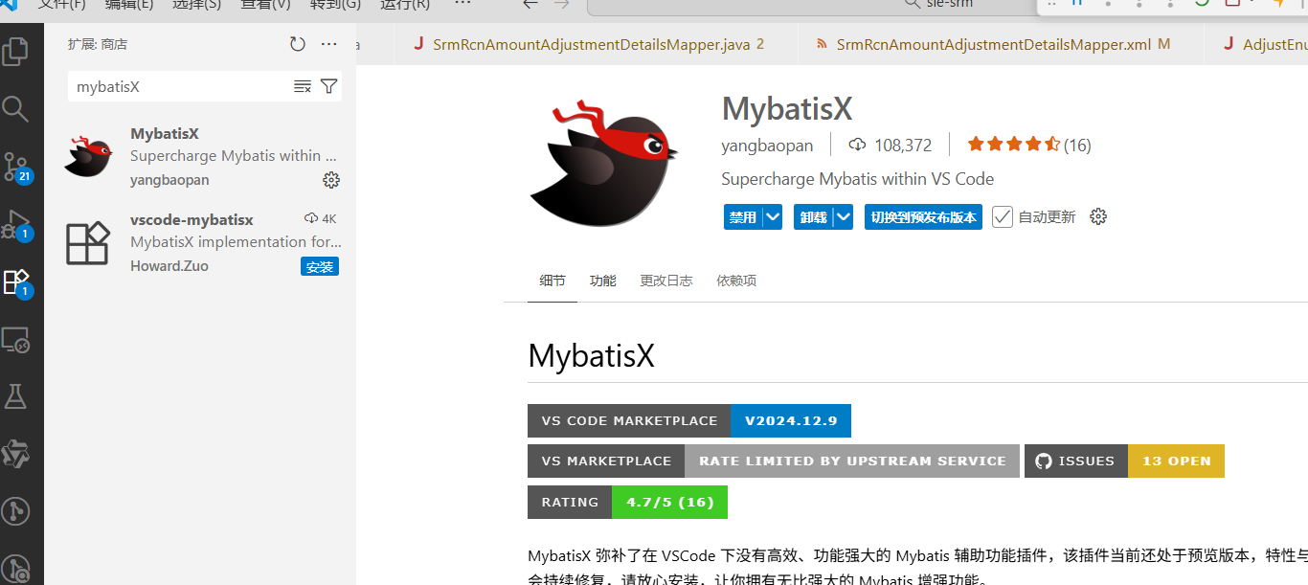Image resolution: width=1308 pixels, height=585 pixels.
Task: Click the 108,372 install count
Action: coord(903,146)
